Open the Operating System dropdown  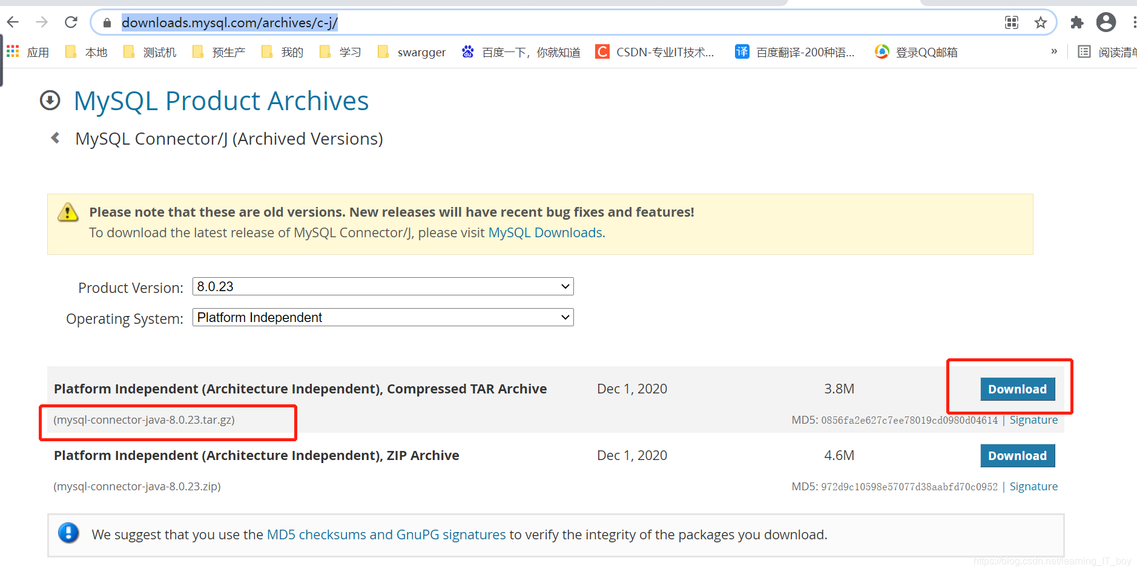383,317
